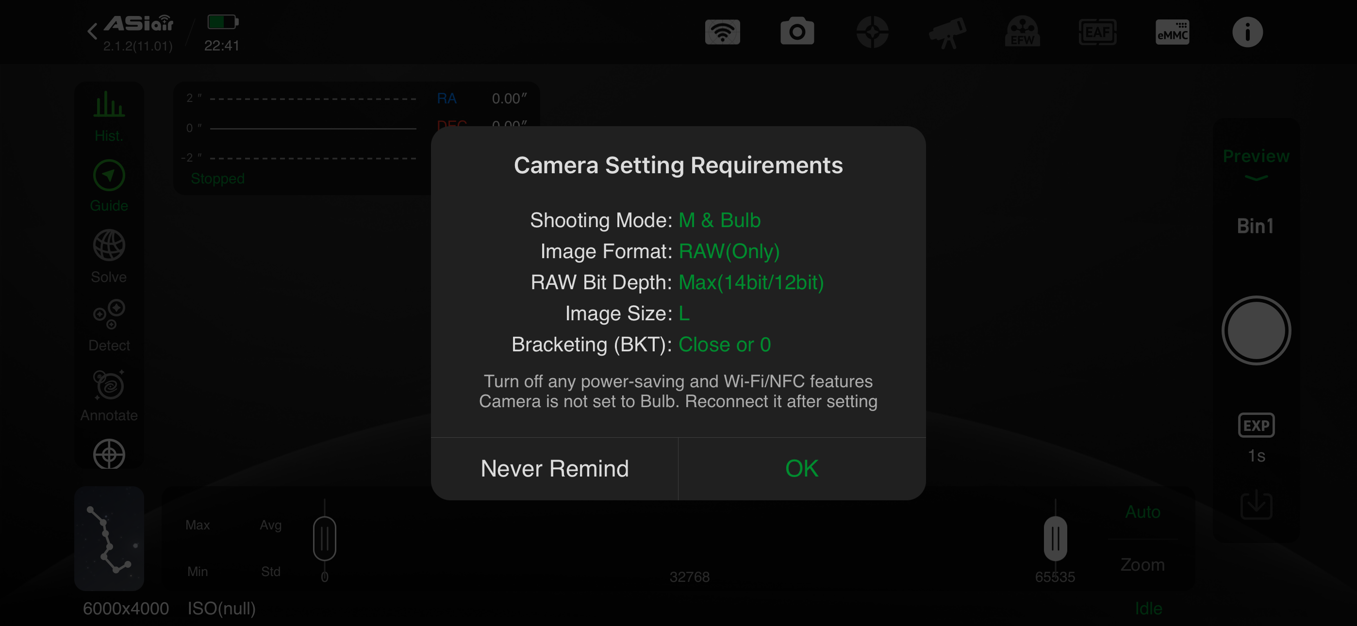This screenshot has width=1357, height=626.
Task: Click Never Remind in dialog
Action: [x=555, y=468]
